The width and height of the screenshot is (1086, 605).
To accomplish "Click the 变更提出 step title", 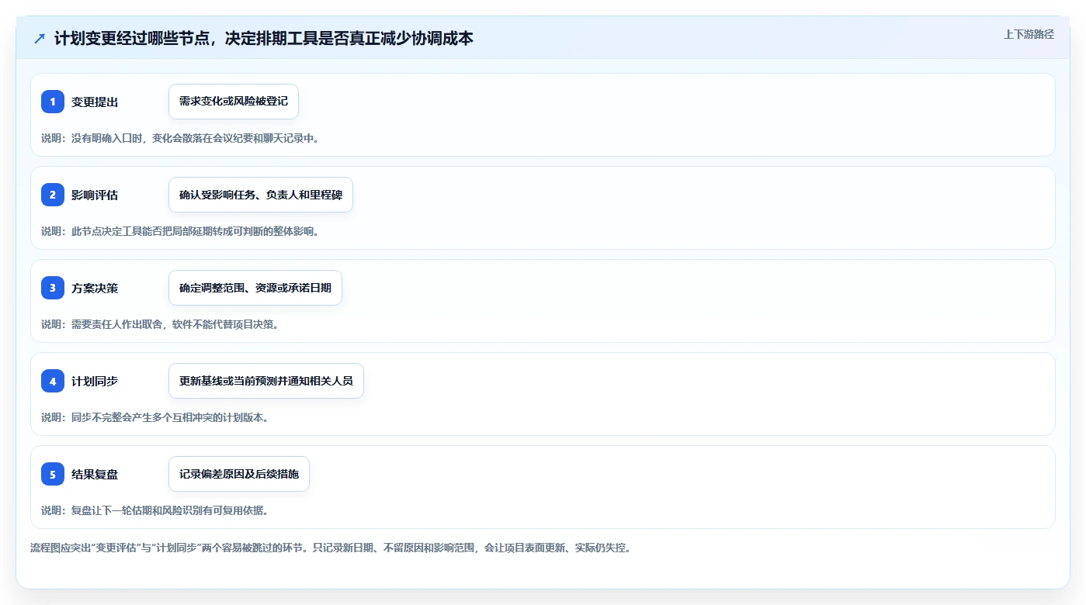I will pos(95,102).
